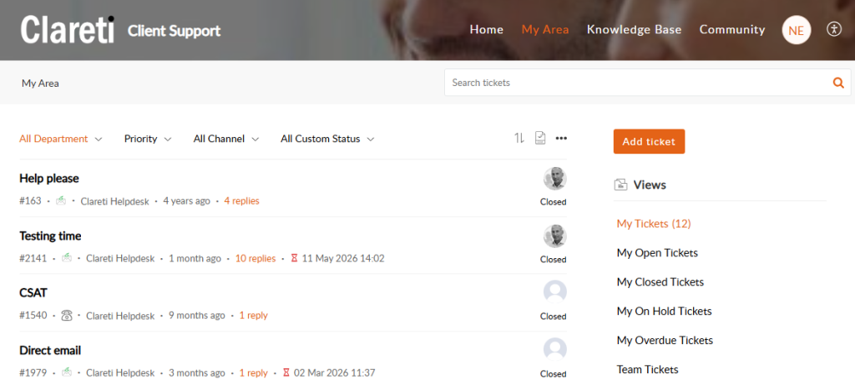Select the Team Tickets view
Screen dimensions: 855x385
(x=647, y=369)
